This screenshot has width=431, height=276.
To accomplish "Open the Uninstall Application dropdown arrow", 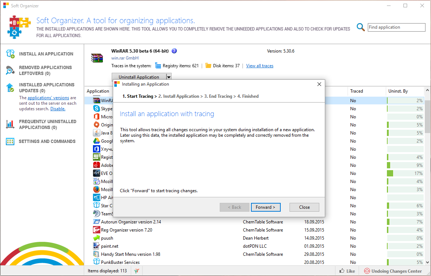I will click(x=169, y=77).
